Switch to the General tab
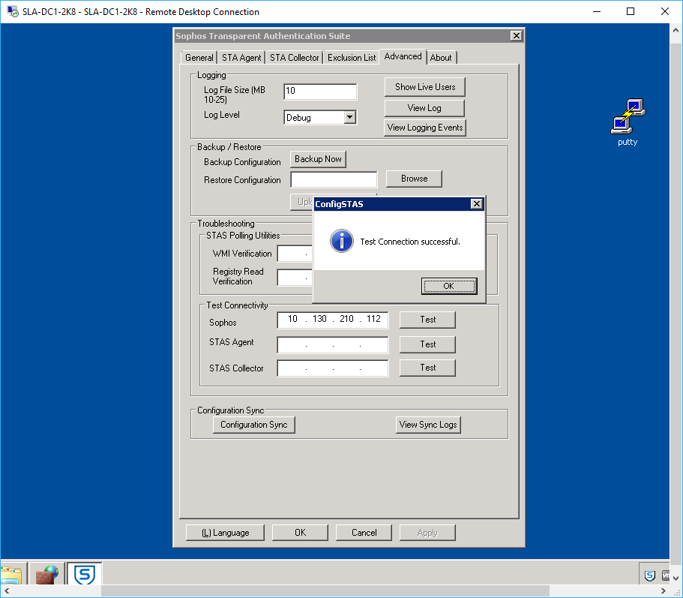Viewport: 683px width, 598px height. 199,58
